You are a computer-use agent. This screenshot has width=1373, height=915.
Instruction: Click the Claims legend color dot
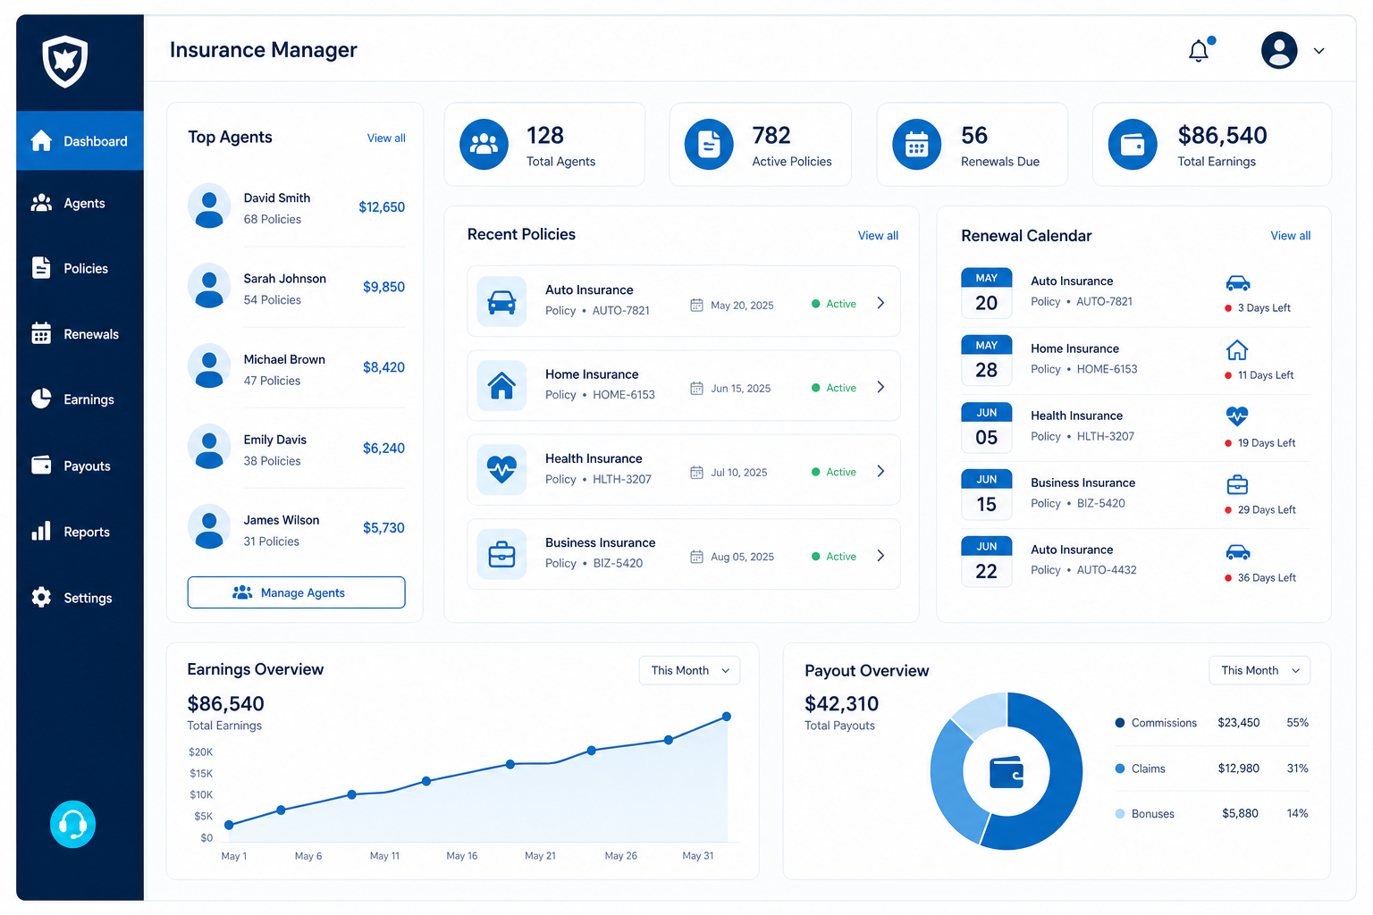(x=1119, y=768)
